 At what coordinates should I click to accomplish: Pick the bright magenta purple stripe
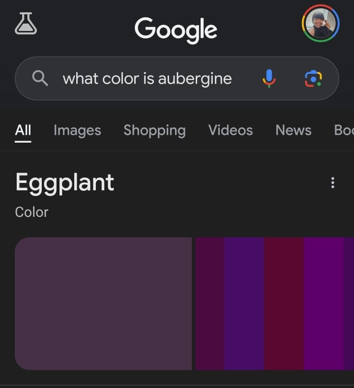(324, 303)
